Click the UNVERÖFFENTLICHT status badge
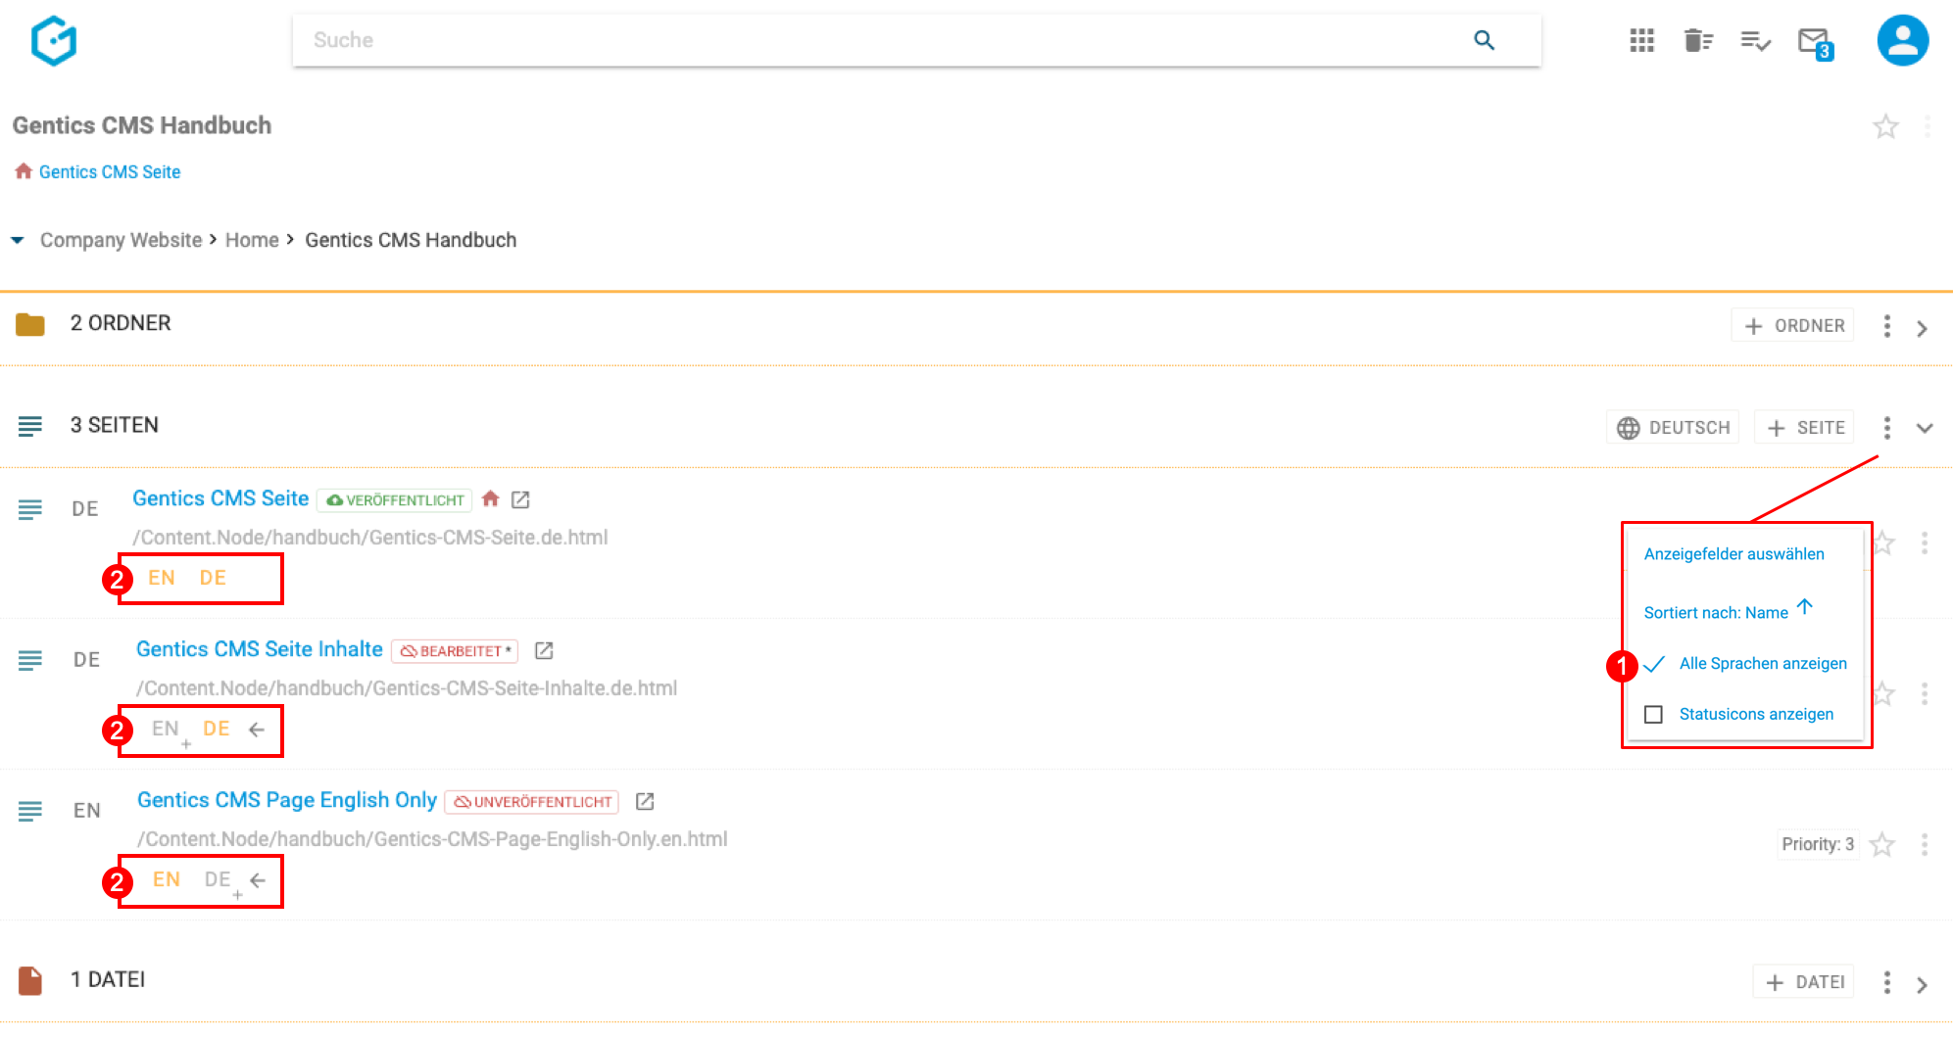 [532, 802]
